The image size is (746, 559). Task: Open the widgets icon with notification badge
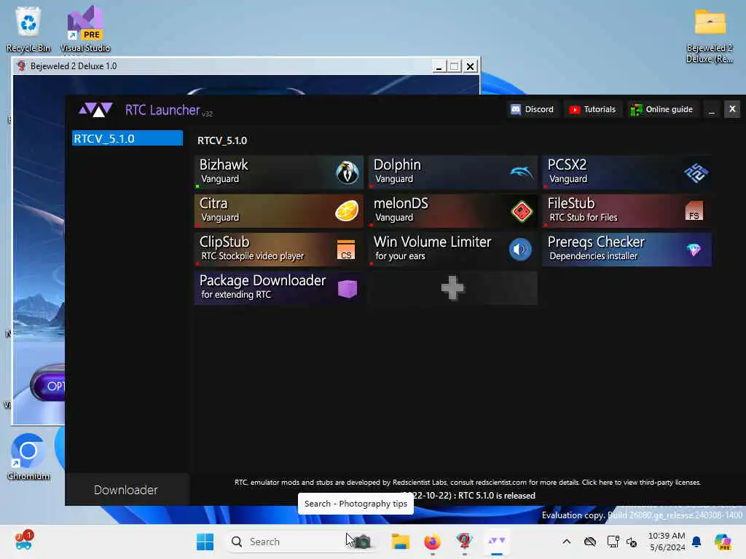24,541
